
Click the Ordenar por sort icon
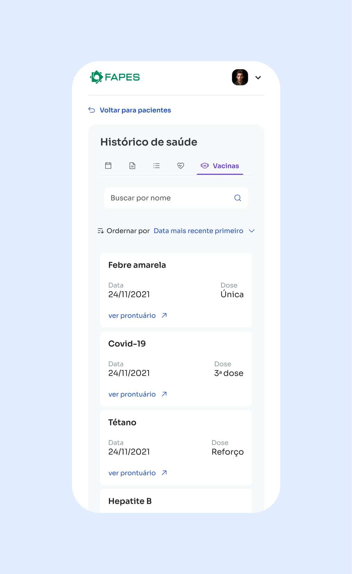(101, 231)
